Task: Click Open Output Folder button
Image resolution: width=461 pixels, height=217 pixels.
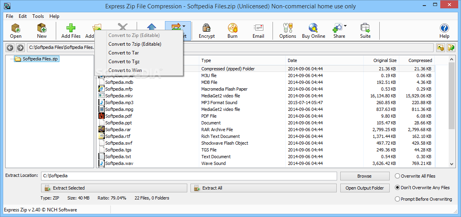Action: tap(365, 188)
